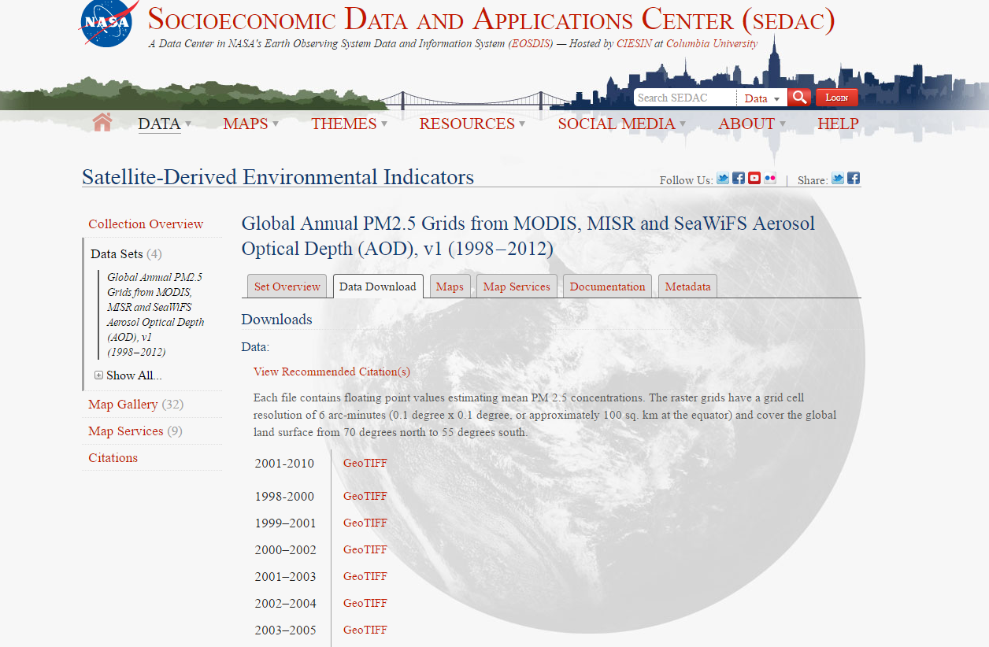Open the THEMES menu
The height and width of the screenshot is (647, 989).
(349, 124)
